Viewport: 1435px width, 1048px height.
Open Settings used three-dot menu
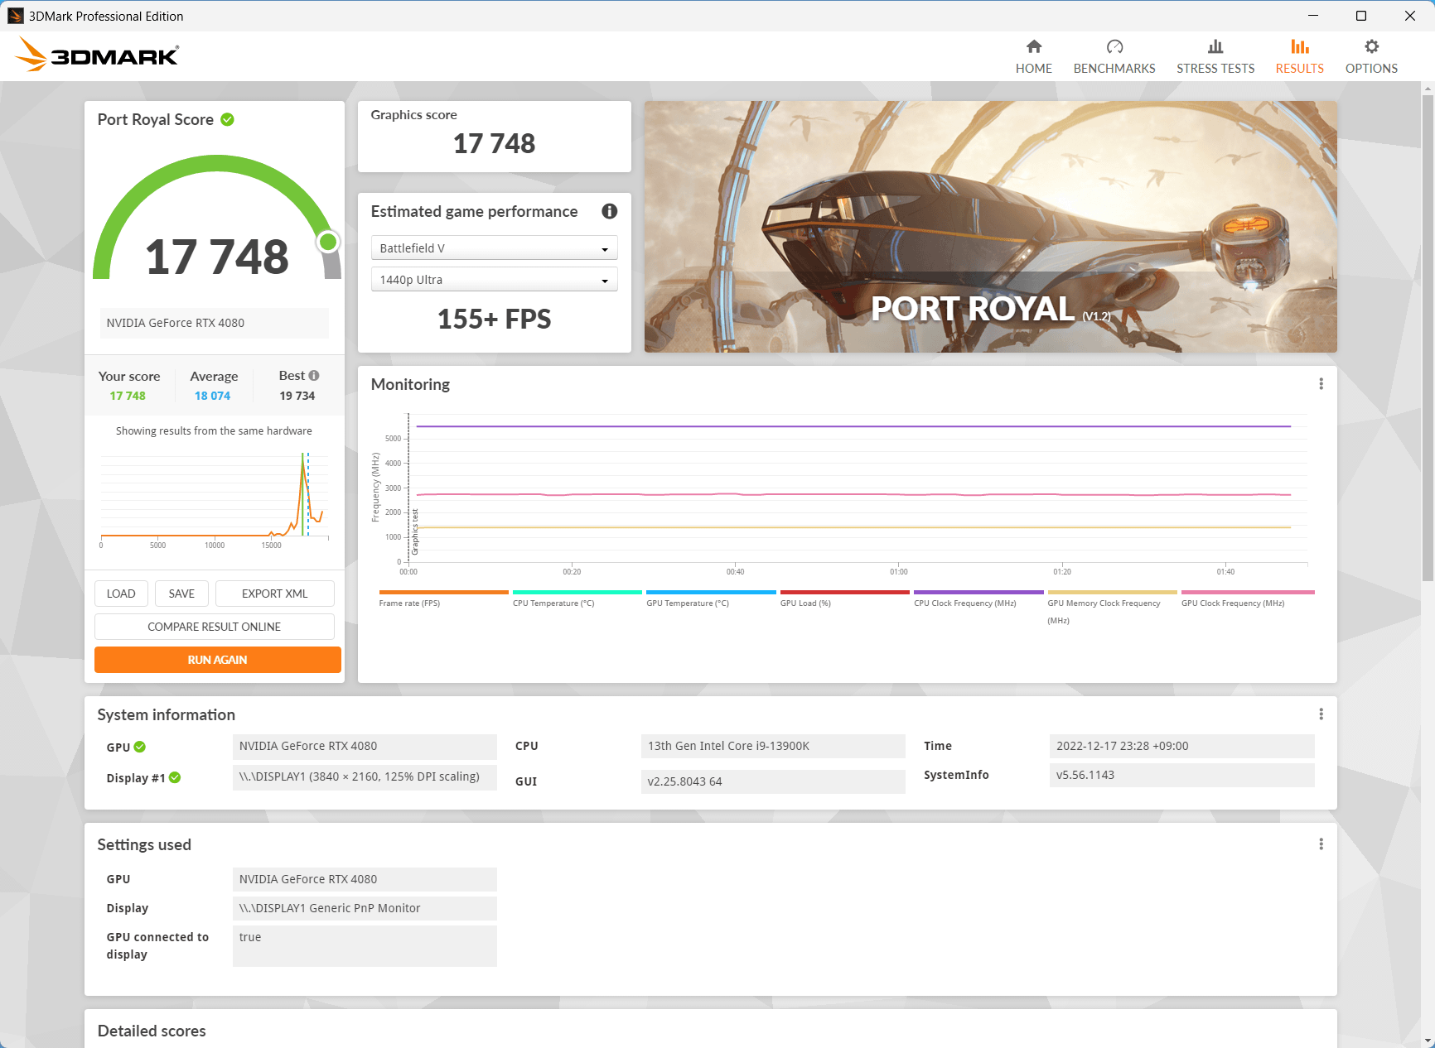[1321, 844]
